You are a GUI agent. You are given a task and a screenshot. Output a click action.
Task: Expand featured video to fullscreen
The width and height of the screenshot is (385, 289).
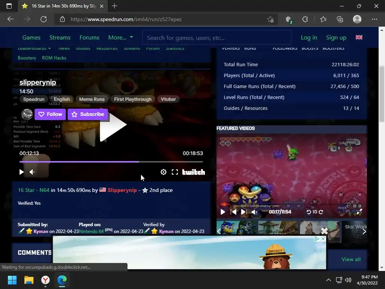click(x=359, y=212)
